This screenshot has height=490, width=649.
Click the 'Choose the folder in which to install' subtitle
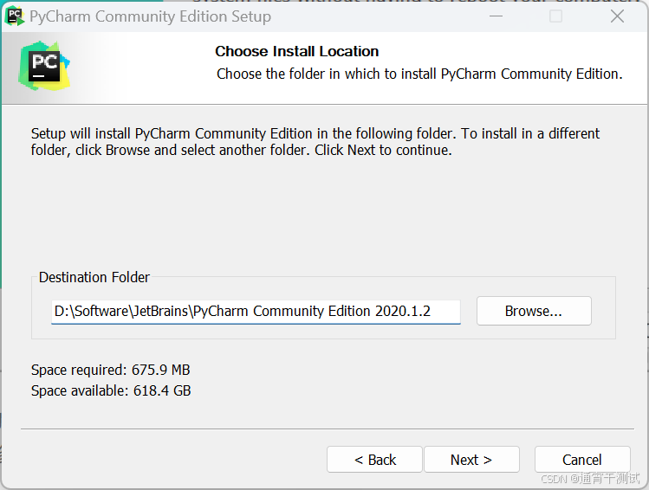[419, 74]
